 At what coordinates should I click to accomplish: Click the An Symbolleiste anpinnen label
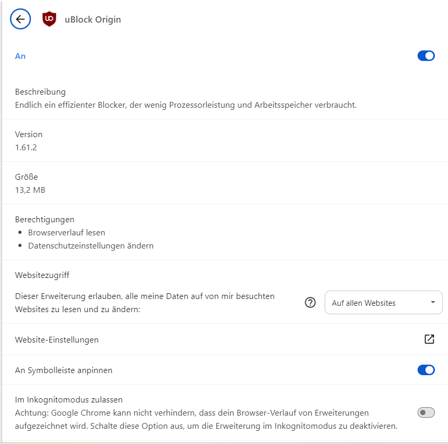pos(63,370)
